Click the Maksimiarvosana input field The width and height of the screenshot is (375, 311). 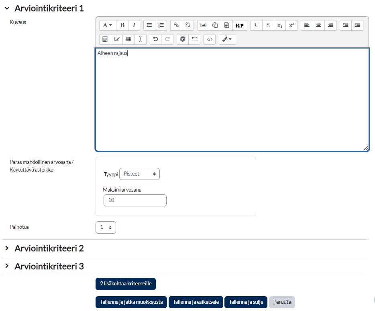[135, 200]
